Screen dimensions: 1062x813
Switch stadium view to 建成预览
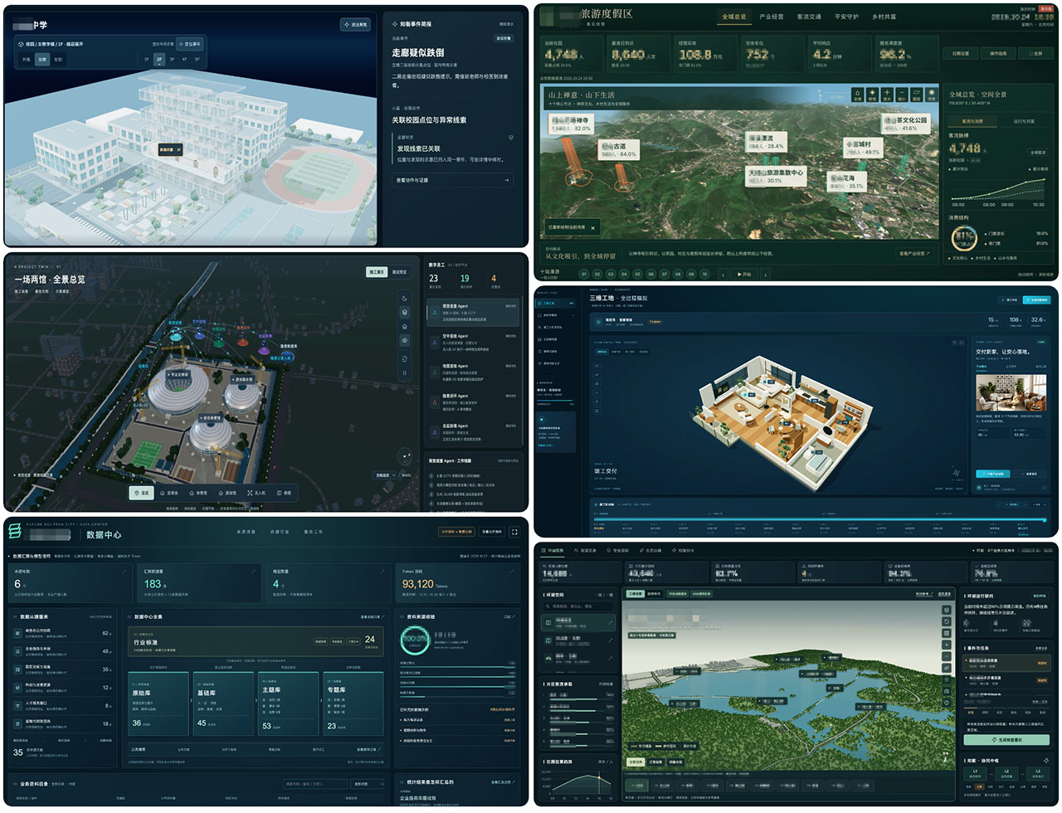[x=400, y=272]
